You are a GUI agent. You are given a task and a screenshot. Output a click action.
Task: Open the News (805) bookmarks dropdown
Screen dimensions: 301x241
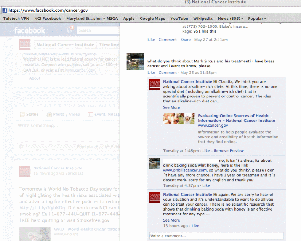231,18
